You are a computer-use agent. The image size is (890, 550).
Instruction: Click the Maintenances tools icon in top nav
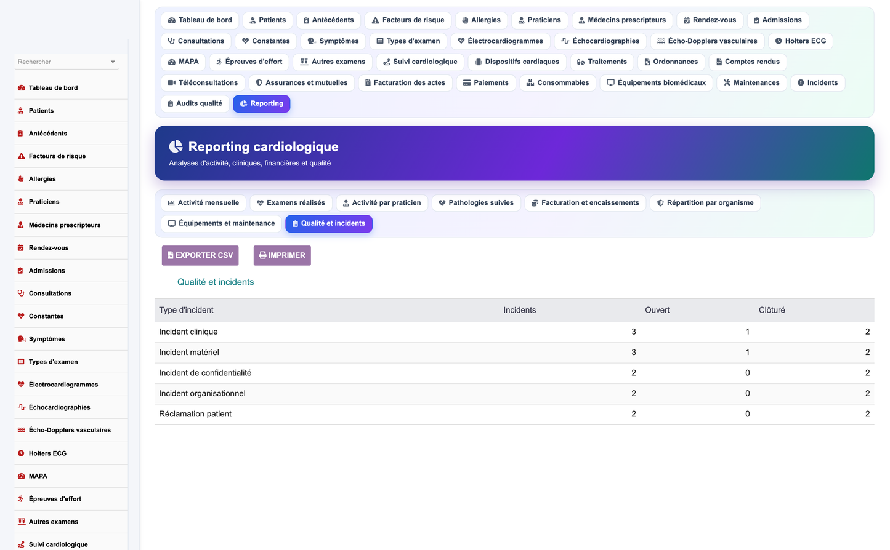(727, 82)
